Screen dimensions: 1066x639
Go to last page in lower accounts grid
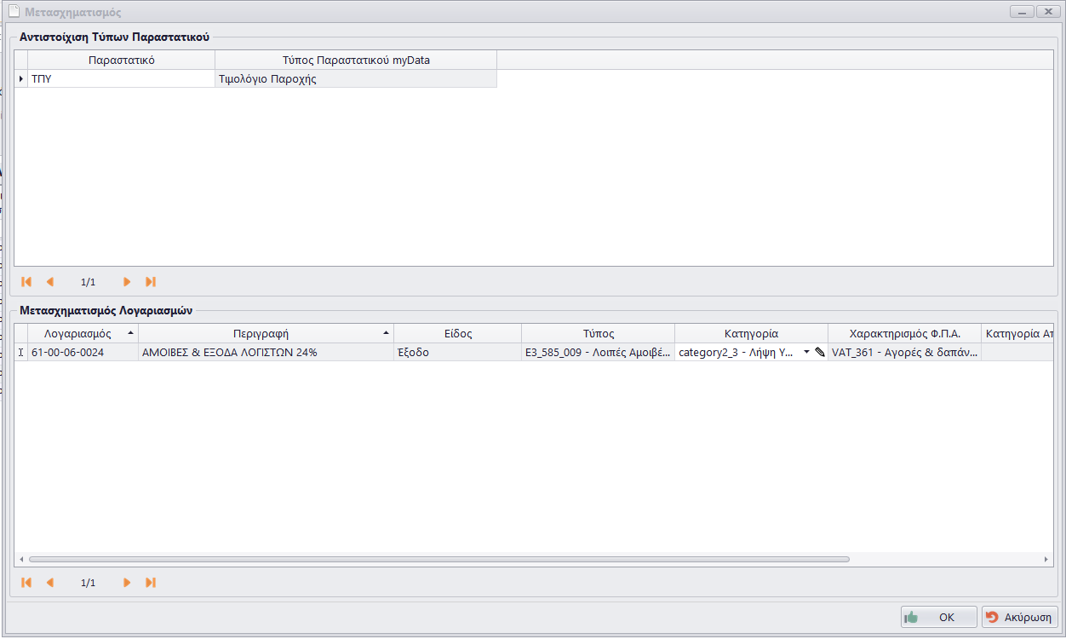tap(151, 583)
